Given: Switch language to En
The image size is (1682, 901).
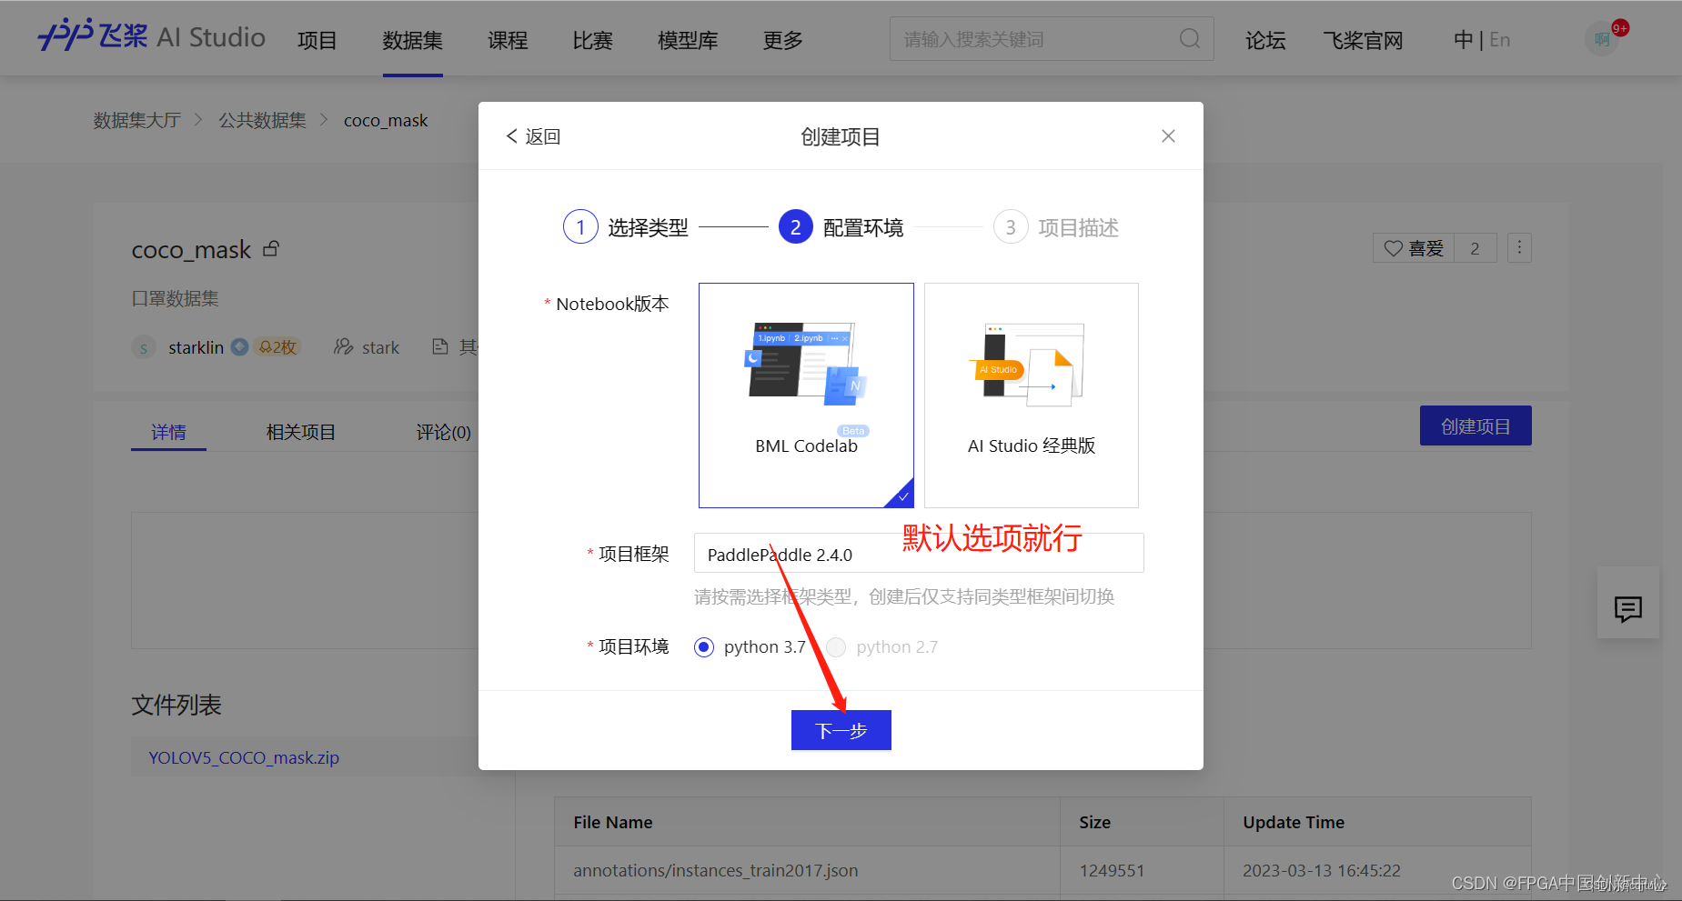Looking at the screenshot, I should point(1500,40).
